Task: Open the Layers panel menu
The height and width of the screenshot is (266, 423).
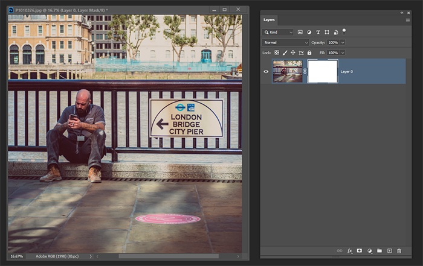Action: tap(408, 20)
